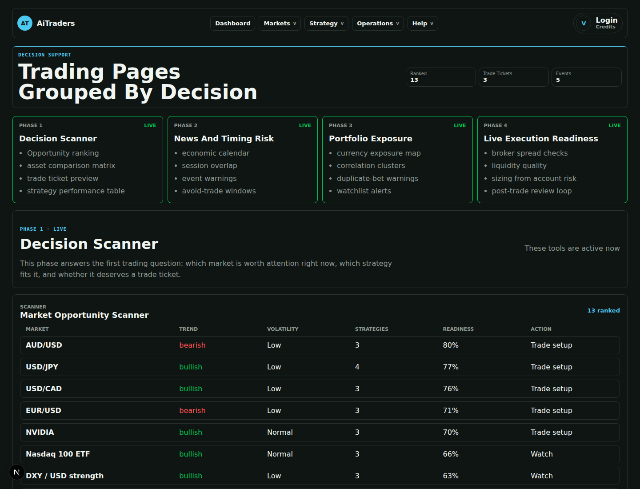
Task: Click Trade setup for AUD/USD
Action: (551, 345)
